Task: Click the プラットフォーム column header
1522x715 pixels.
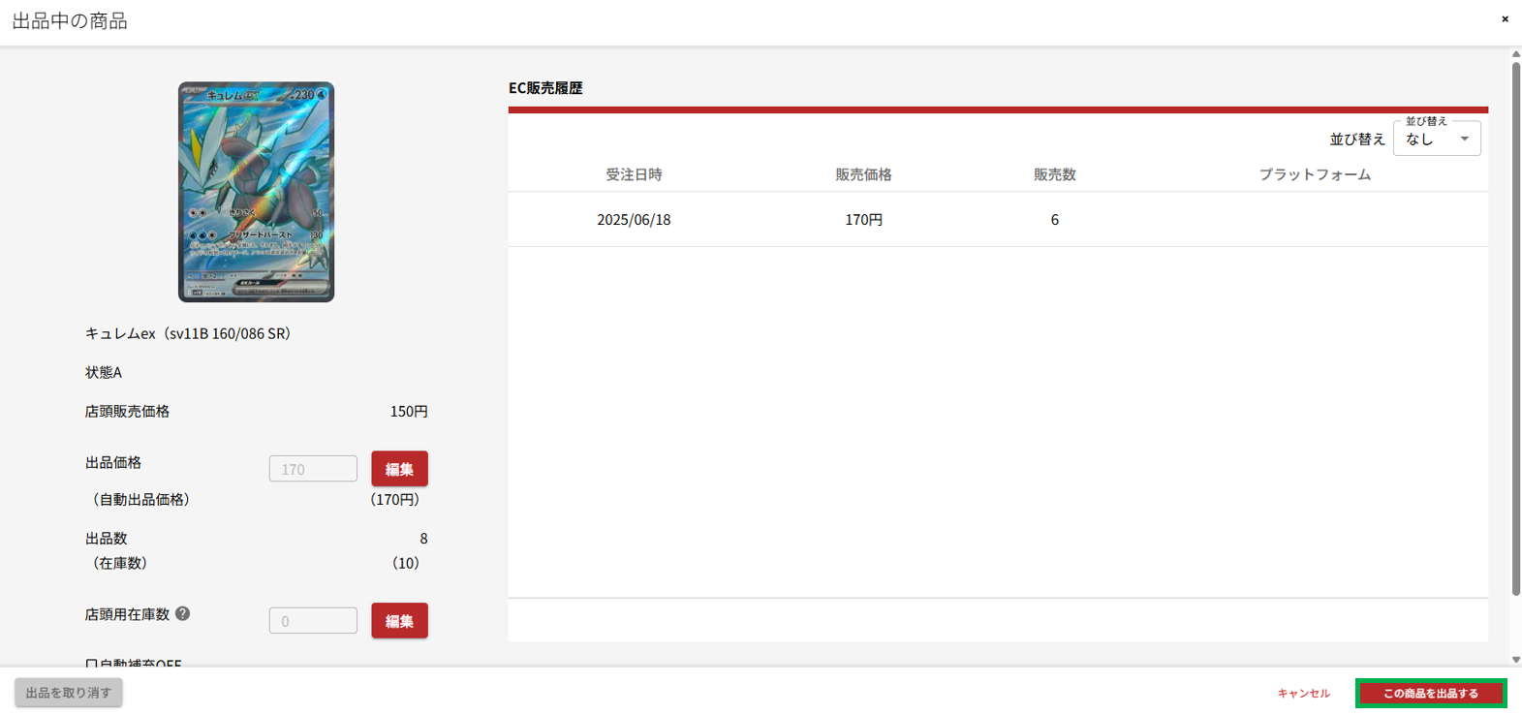Action: pyautogui.click(x=1314, y=174)
